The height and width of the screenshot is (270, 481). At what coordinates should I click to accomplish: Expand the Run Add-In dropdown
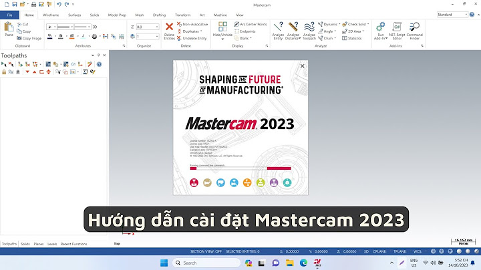coord(386,38)
